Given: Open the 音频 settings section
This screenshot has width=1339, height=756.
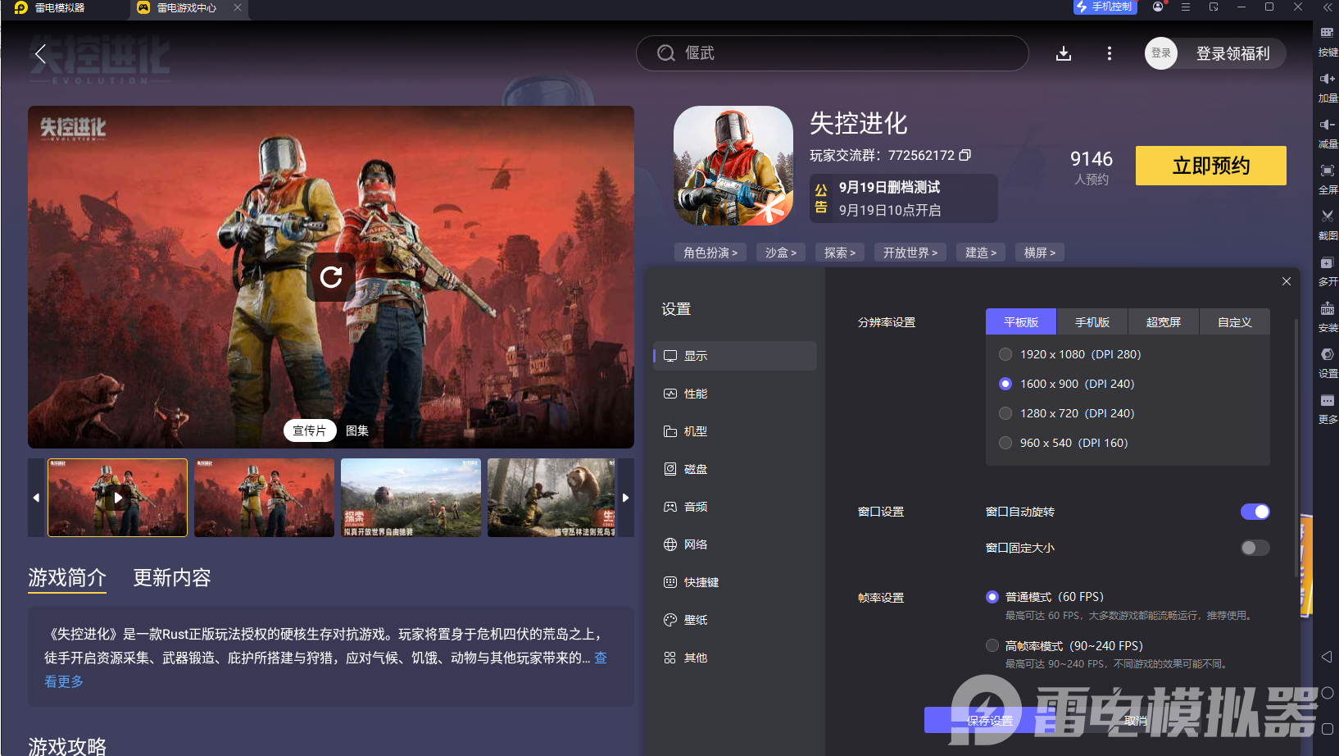Looking at the screenshot, I should click(x=735, y=507).
